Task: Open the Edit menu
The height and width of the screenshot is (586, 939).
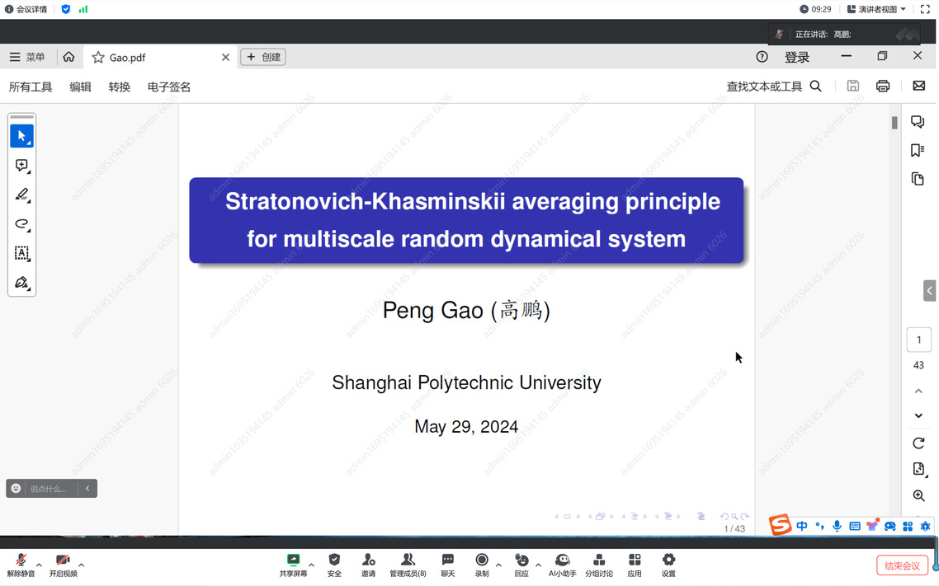Action: (80, 87)
